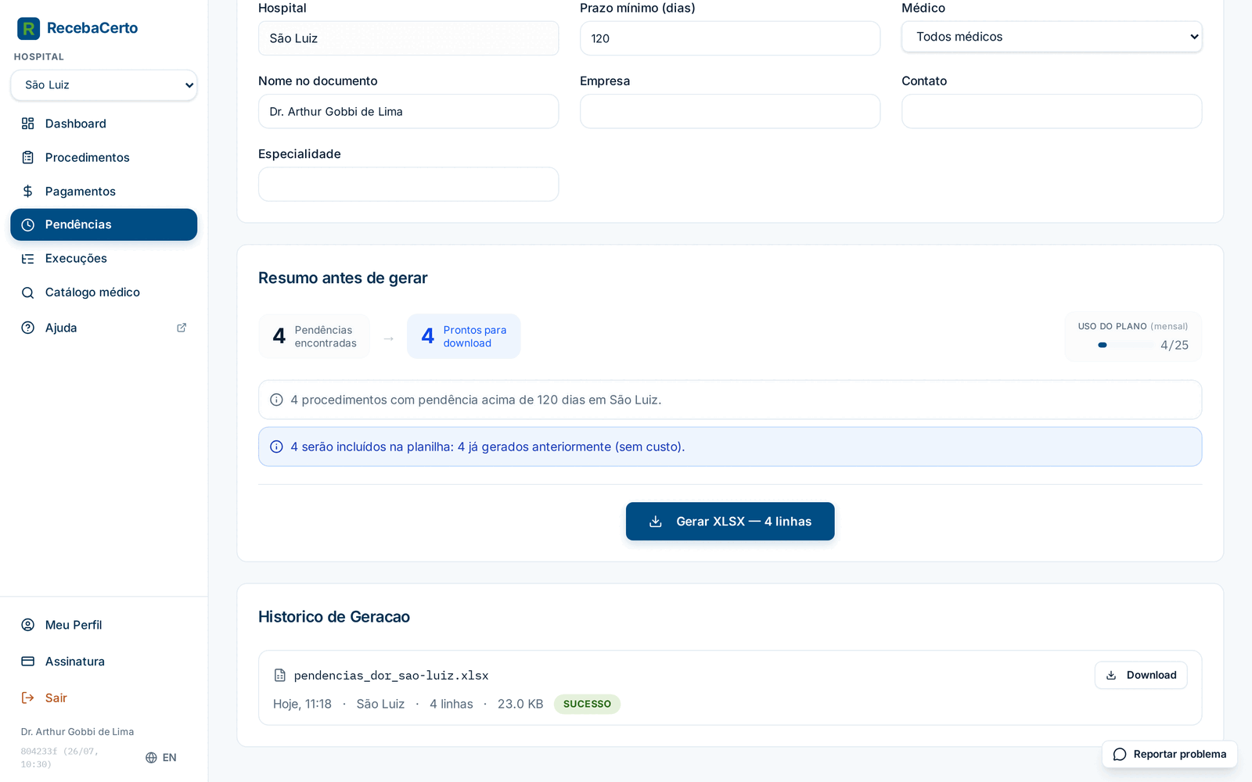This screenshot has height=782, width=1252.
Task: Select the Pendências menu item
Action: (104, 225)
